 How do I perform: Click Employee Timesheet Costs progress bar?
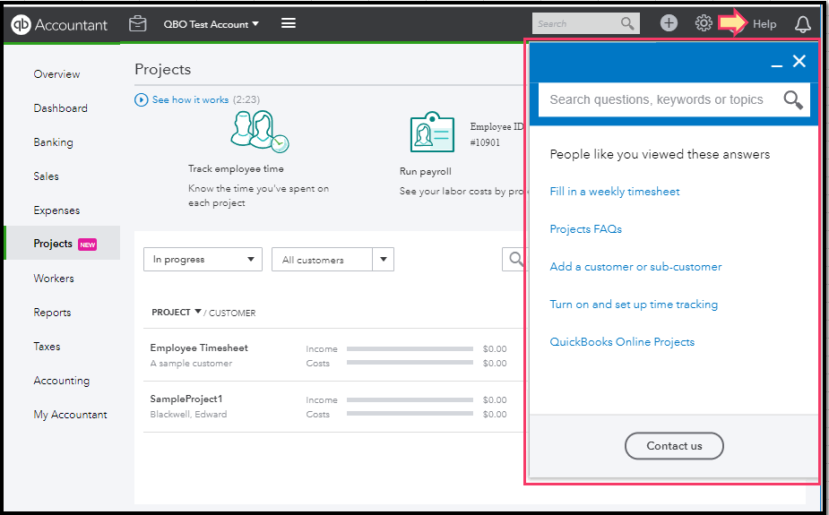pyautogui.click(x=410, y=363)
